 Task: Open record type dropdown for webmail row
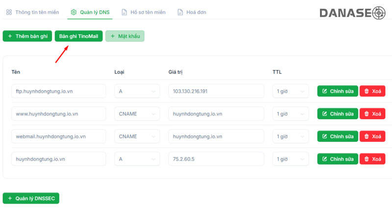click(137, 136)
